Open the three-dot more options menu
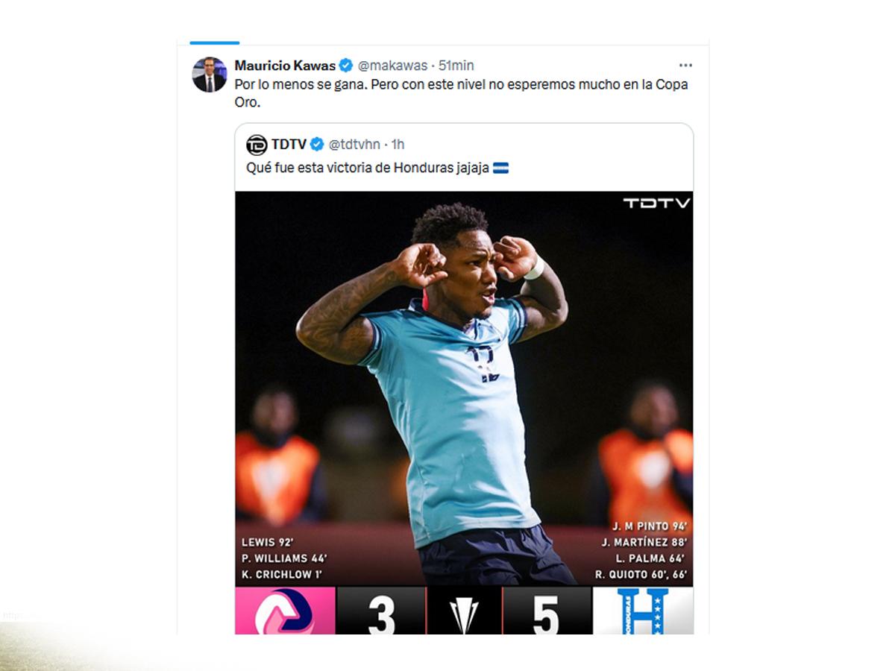895x671 pixels. (x=685, y=66)
